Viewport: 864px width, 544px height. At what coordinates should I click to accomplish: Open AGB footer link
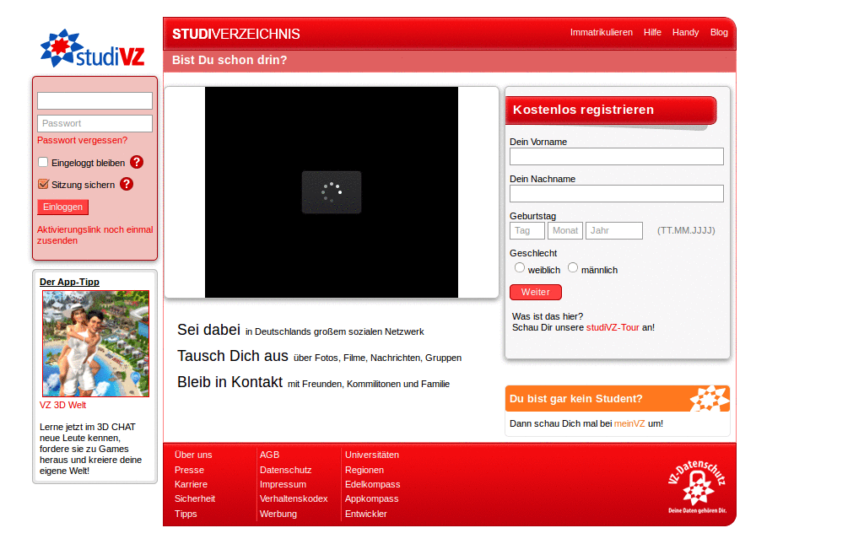point(269,455)
